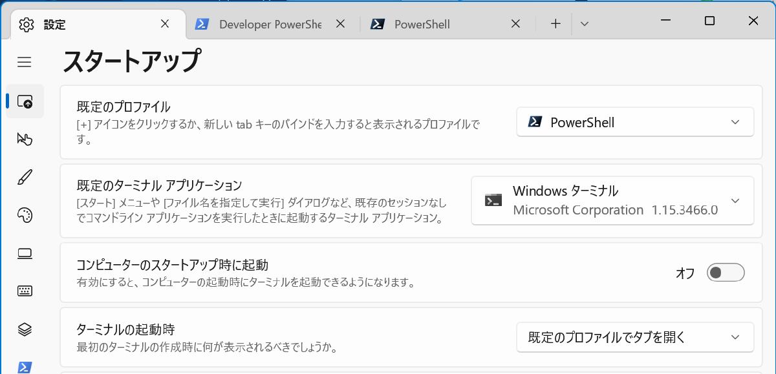Enable launch on computer startup toggle

tap(726, 273)
